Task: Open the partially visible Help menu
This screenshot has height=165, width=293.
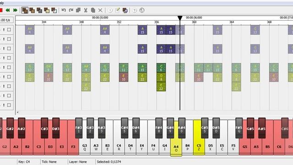Action: point(2,3)
